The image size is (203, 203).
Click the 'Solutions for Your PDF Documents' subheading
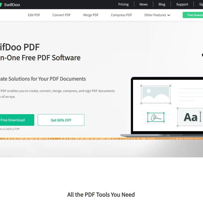coord(47,79)
